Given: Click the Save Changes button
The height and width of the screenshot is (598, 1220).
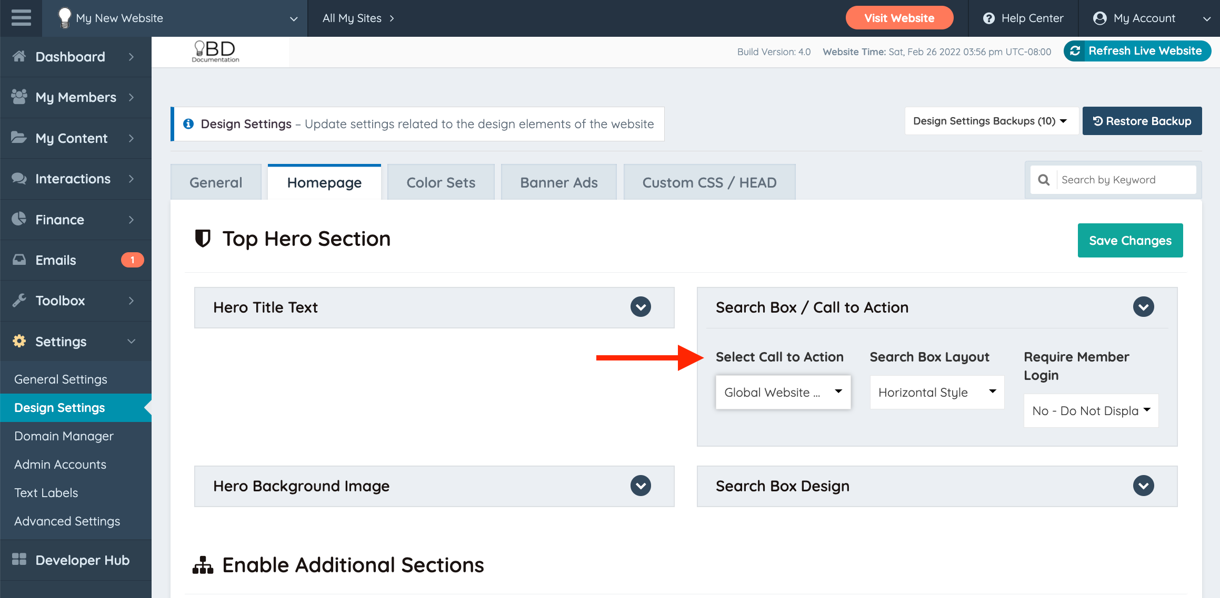Looking at the screenshot, I should pyautogui.click(x=1130, y=240).
